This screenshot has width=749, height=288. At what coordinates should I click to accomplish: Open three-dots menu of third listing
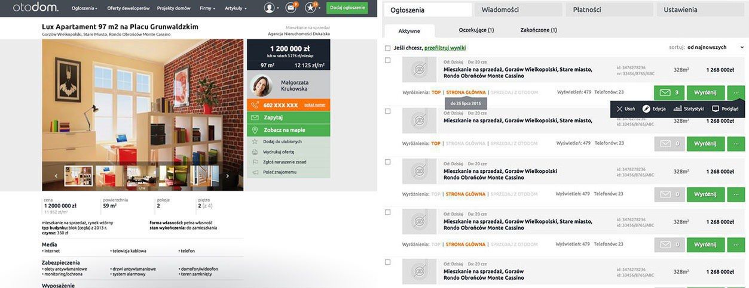(x=736, y=194)
